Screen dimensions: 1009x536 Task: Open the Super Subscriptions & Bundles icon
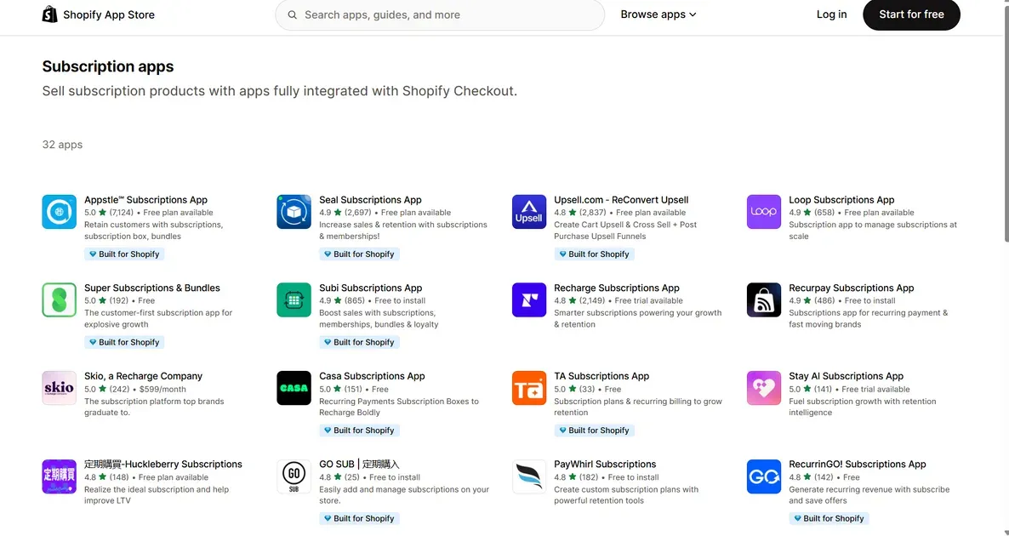(x=60, y=299)
